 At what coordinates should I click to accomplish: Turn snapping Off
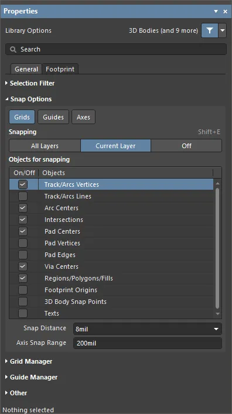click(x=186, y=146)
